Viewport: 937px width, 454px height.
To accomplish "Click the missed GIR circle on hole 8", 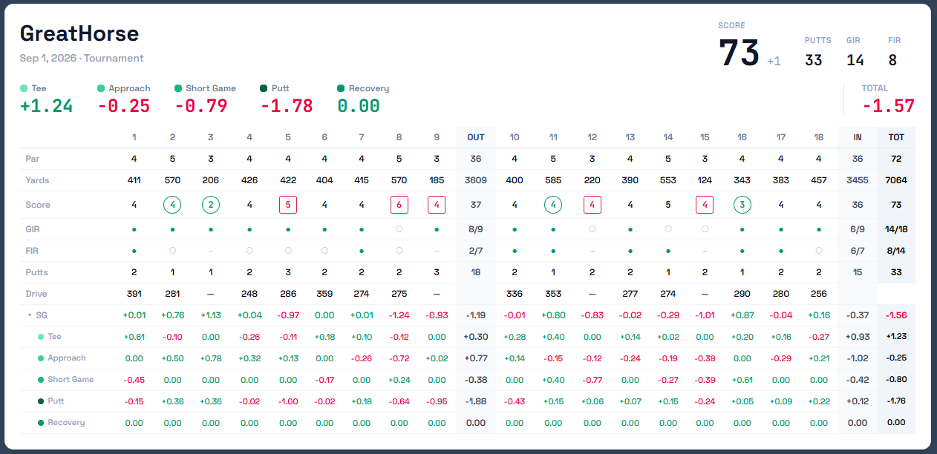I will [399, 229].
